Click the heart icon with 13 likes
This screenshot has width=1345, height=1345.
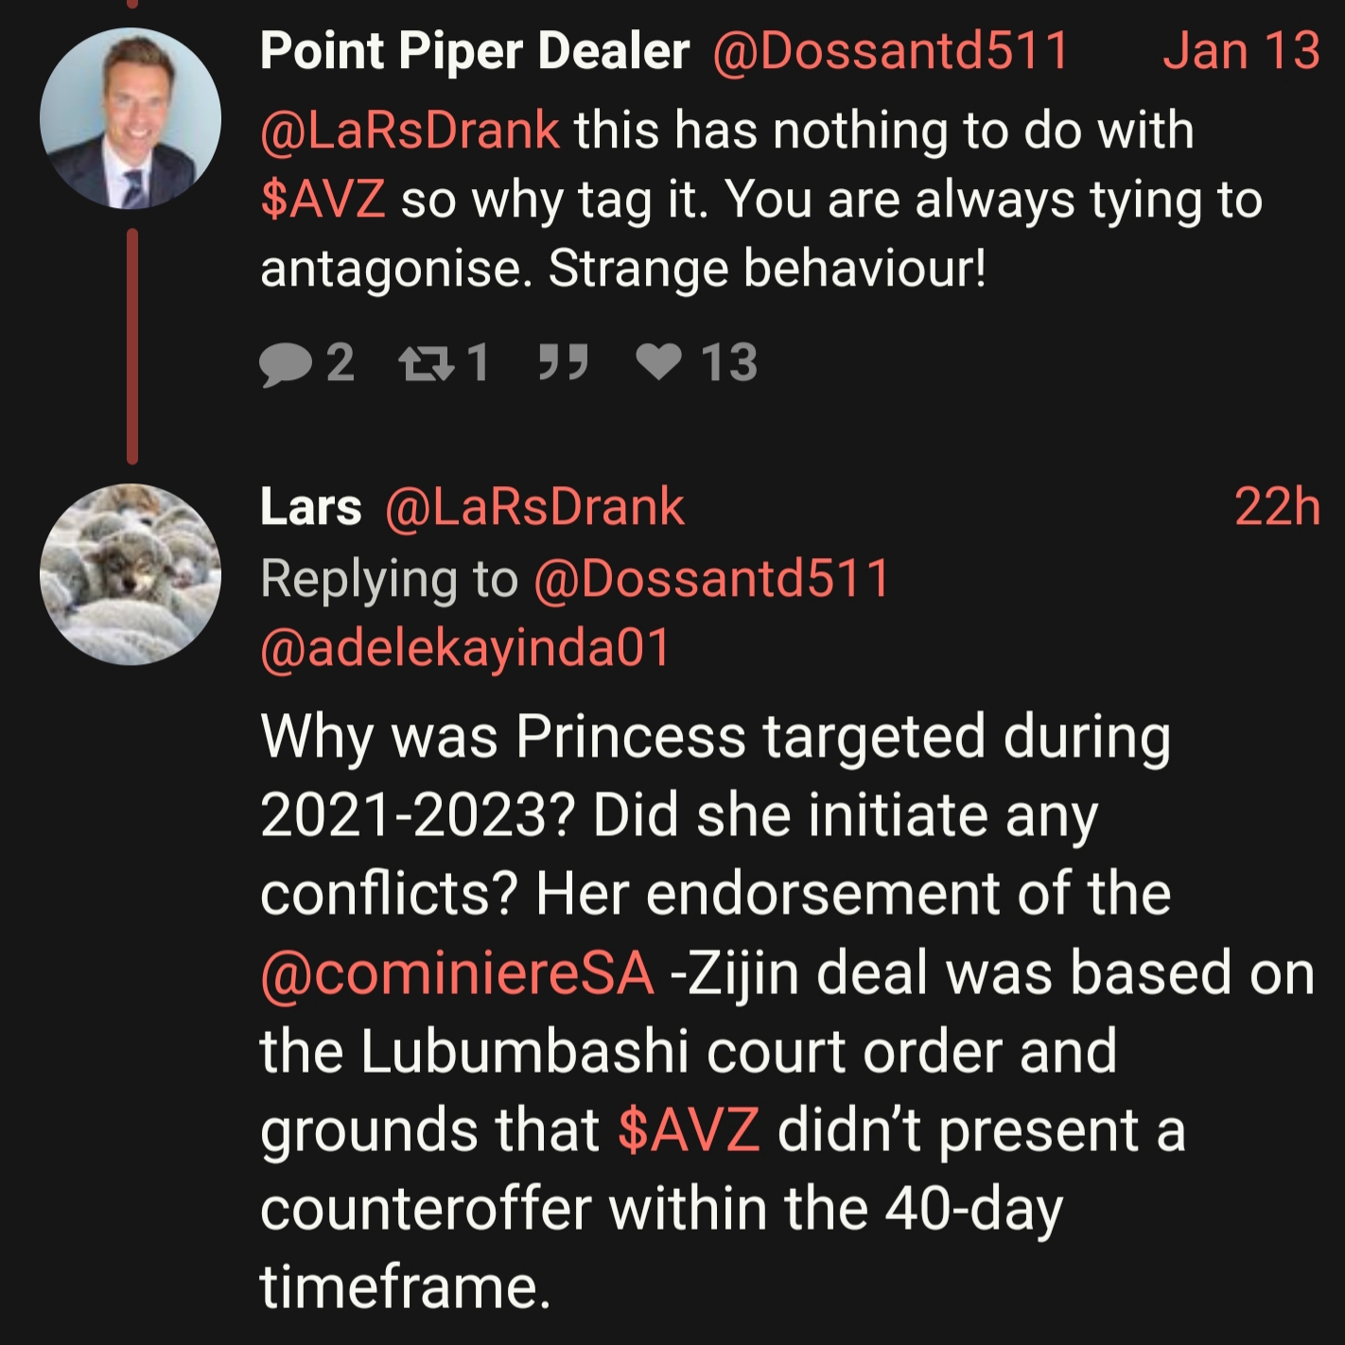tap(658, 361)
